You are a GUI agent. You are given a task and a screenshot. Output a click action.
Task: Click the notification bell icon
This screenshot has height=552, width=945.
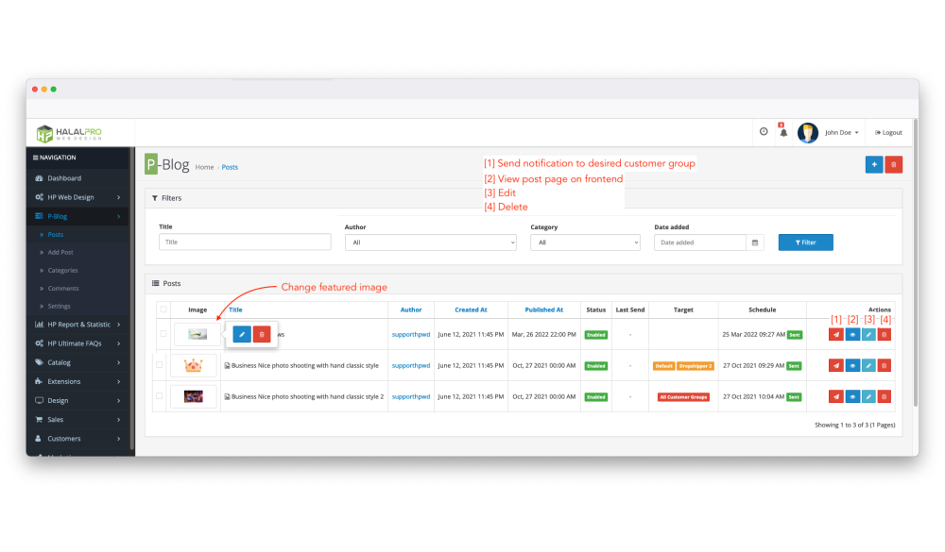click(782, 133)
